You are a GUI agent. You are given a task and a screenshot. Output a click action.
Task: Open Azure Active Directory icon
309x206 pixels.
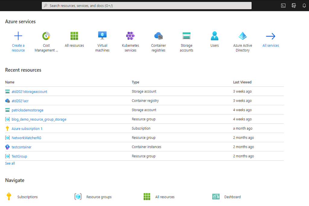tap(243, 36)
